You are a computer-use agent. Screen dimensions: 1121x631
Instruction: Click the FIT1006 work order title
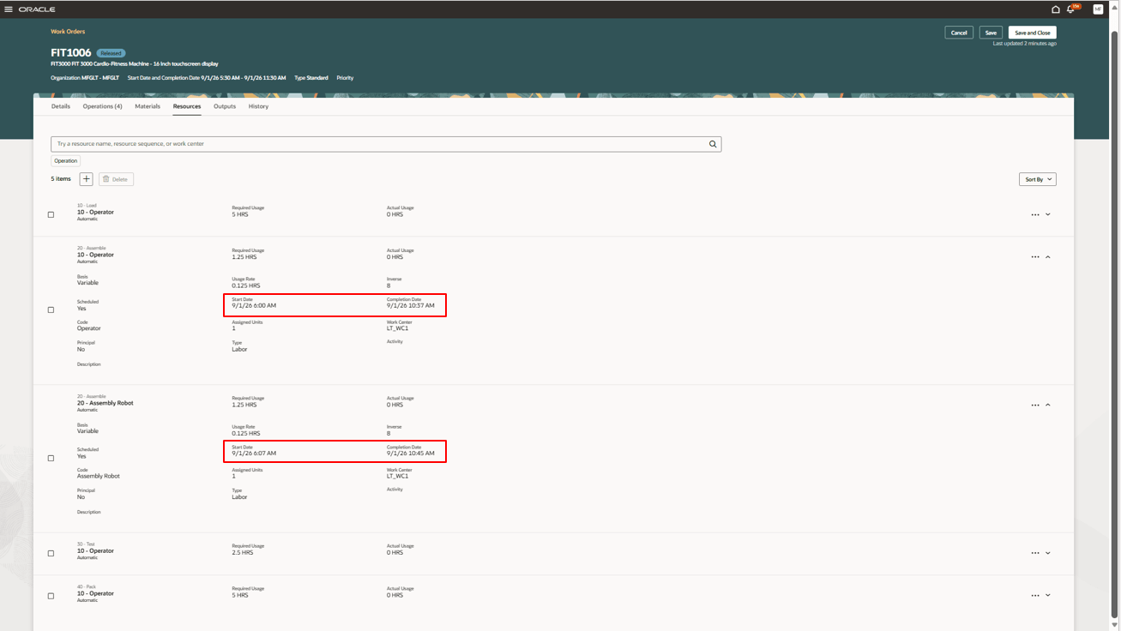pyautogui.click(x=70, y=53)
